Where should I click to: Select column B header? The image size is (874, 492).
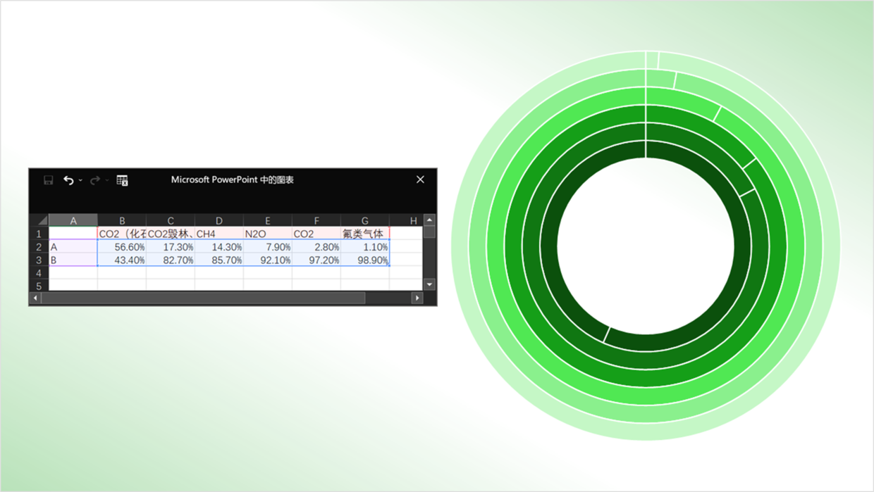122,220
